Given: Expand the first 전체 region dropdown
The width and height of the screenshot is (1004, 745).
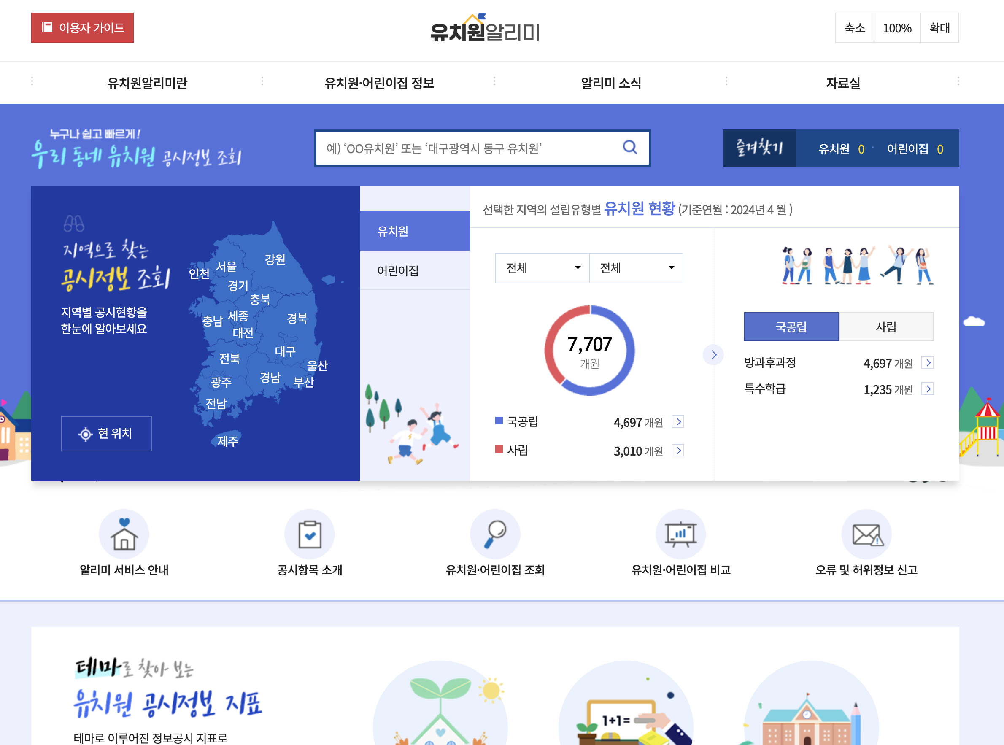Looking at the screenshot, I should pos(542,268).
